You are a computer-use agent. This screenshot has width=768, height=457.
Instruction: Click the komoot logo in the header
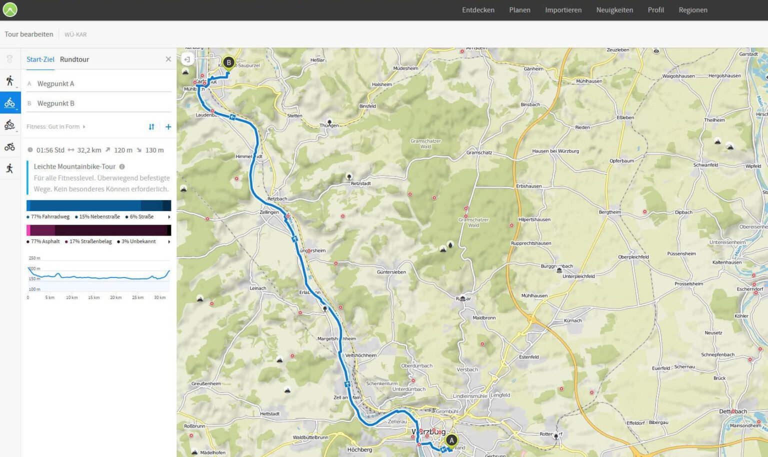point(10,9)
